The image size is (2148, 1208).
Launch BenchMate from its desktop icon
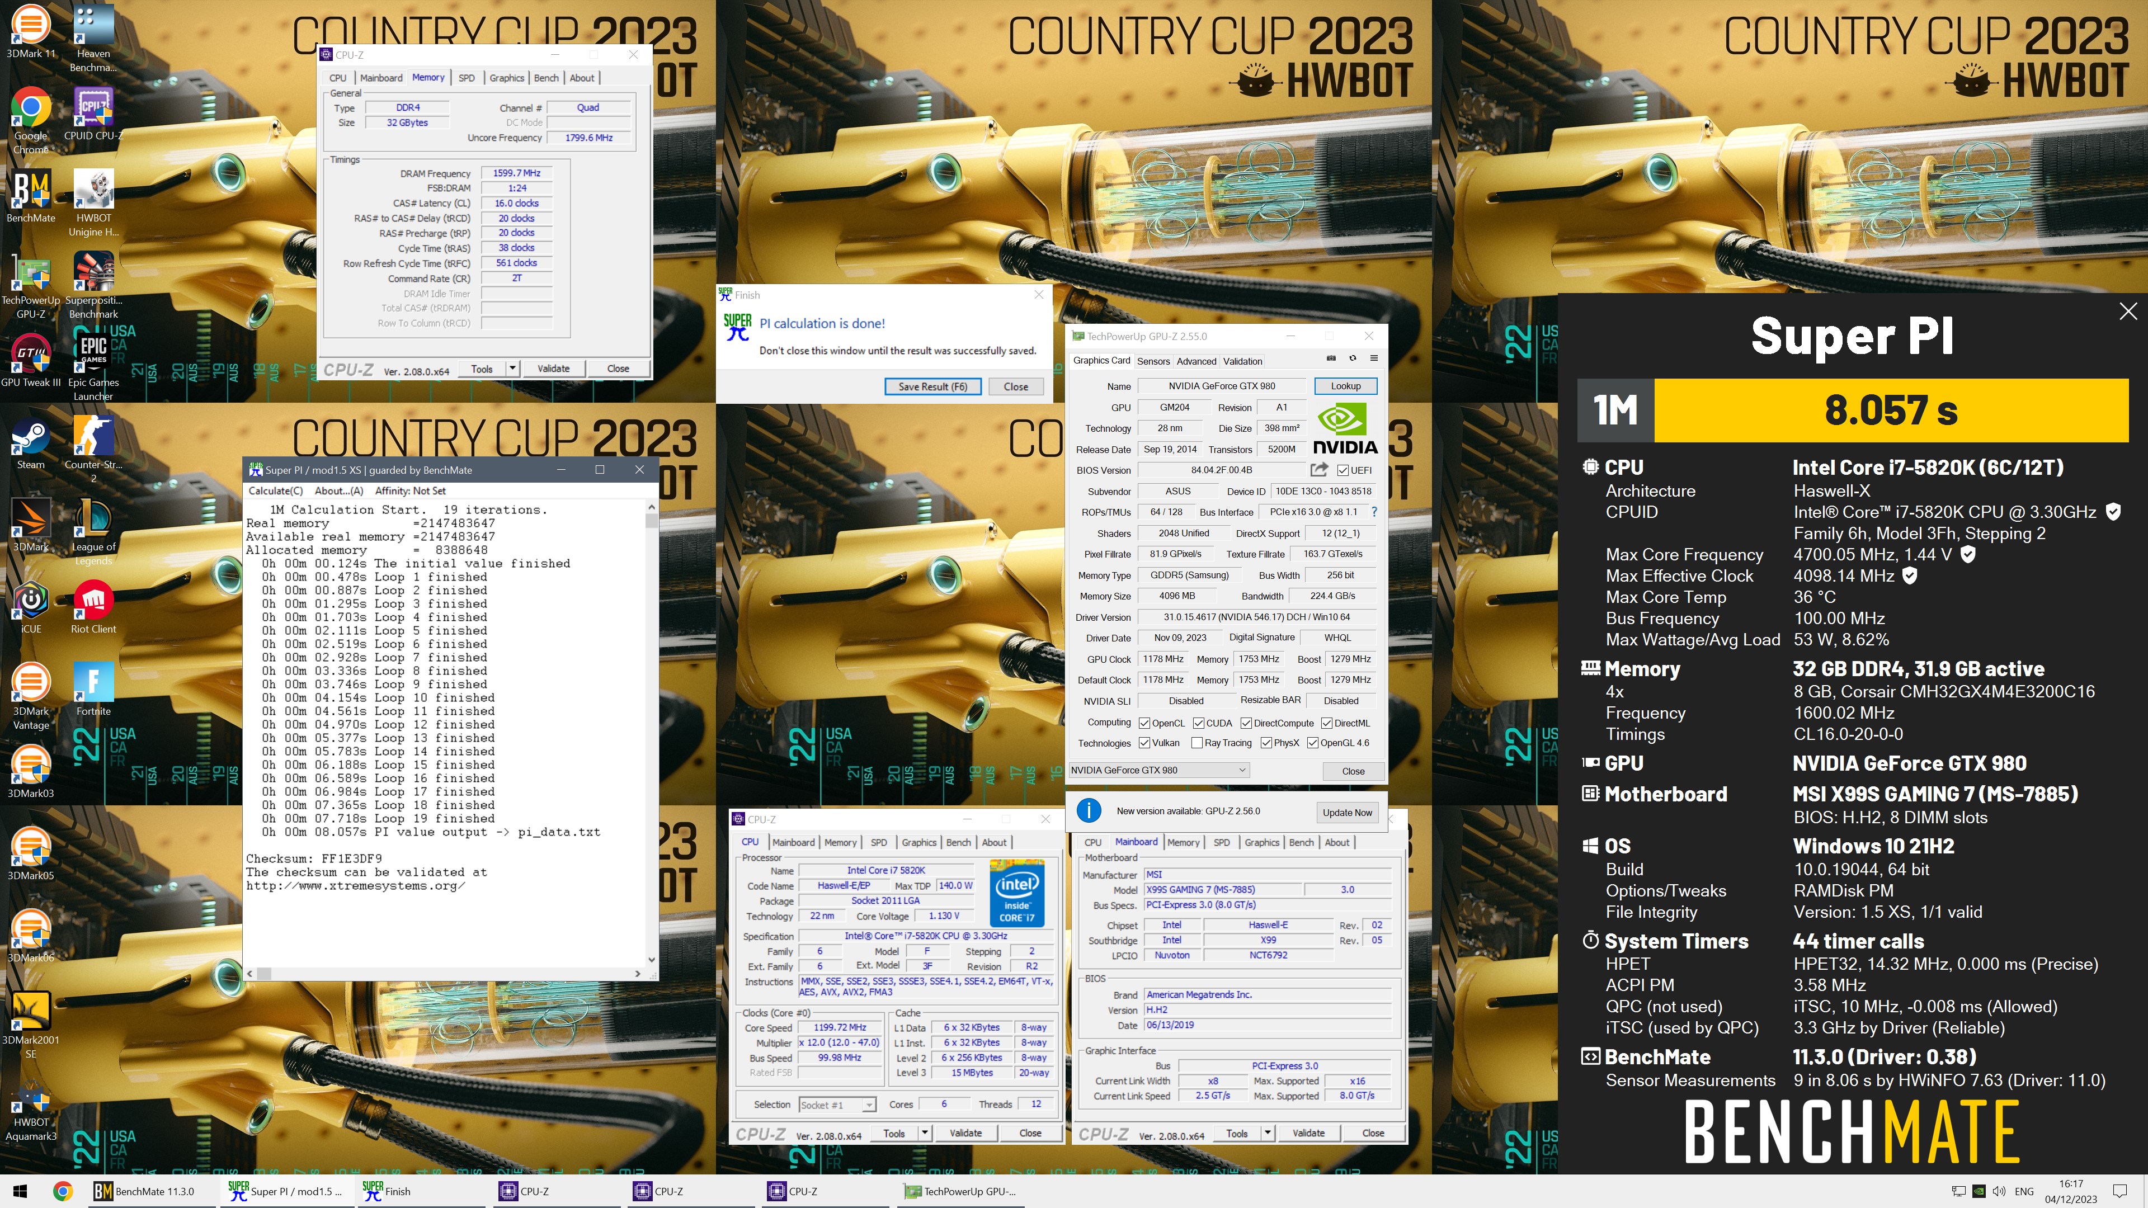[31, 196]
